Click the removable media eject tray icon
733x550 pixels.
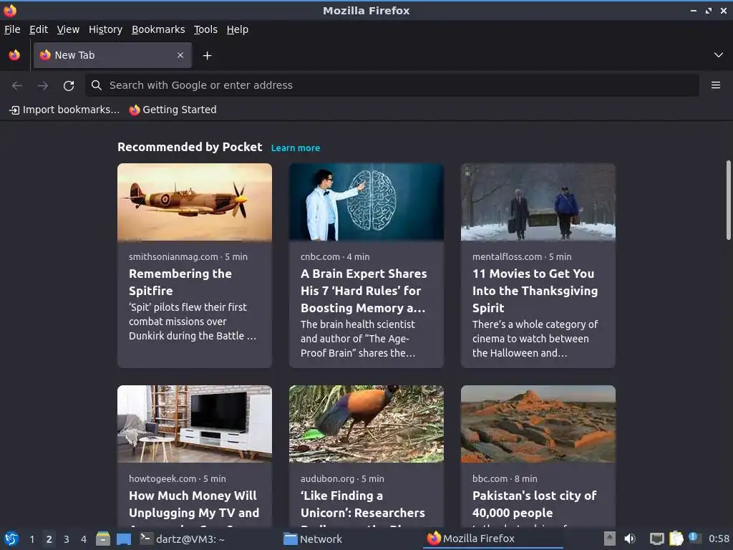[x=609, y=539]
